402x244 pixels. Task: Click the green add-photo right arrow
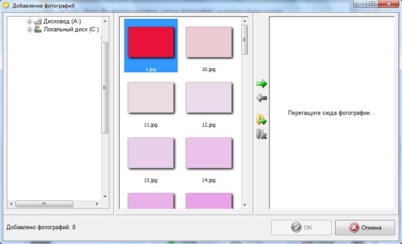point(261,84)
